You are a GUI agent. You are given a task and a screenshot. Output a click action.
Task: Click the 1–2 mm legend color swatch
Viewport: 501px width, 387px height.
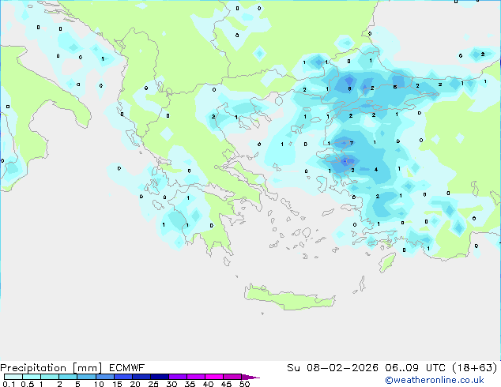pyautogui.click(x=50, y=377)
